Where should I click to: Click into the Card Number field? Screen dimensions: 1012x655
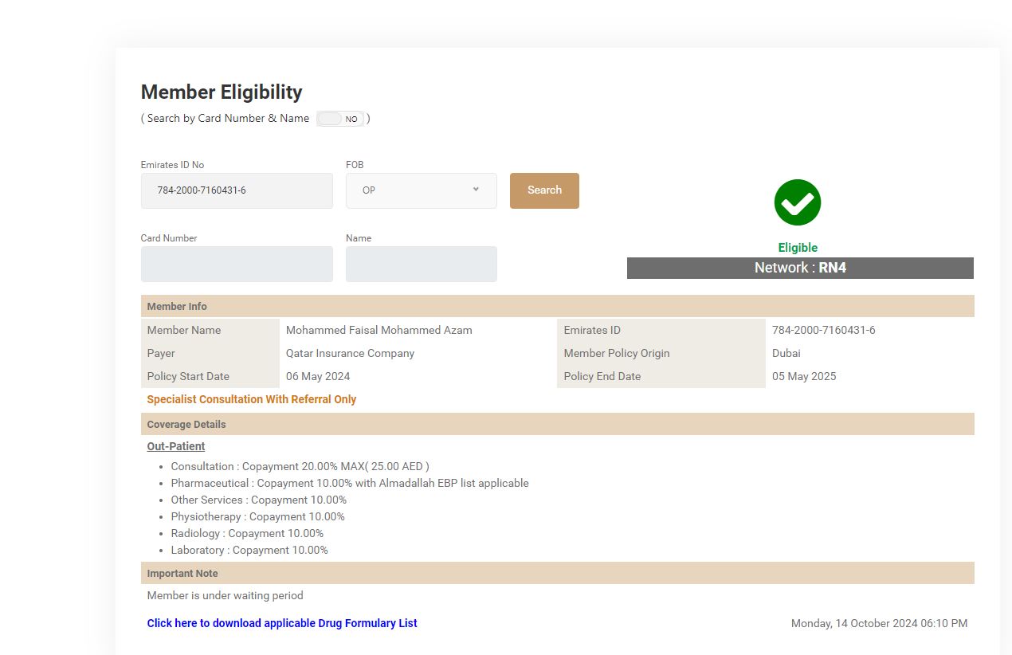point(237,264)
